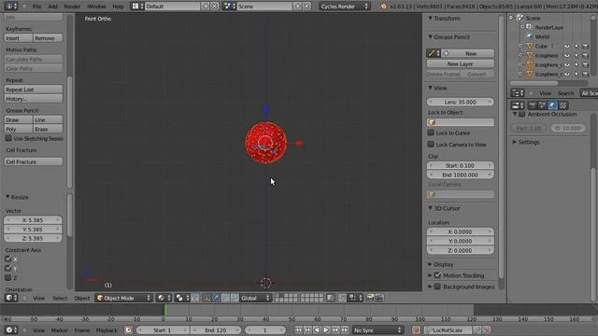This screenshot has width=598, height=336.
Task: Open the Object Mode dropdown
Action: 123,298
